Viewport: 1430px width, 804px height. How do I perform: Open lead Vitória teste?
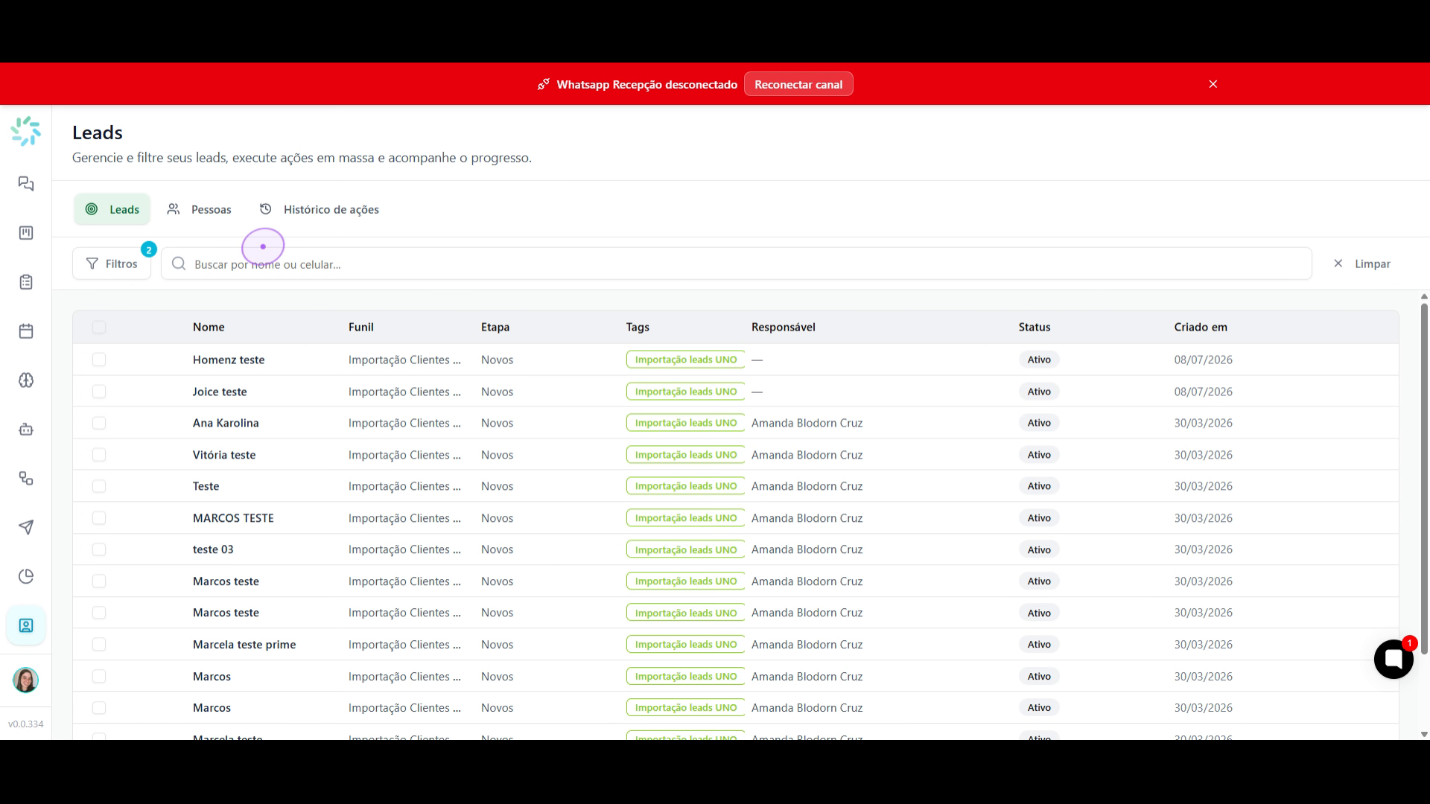point(224,455)
